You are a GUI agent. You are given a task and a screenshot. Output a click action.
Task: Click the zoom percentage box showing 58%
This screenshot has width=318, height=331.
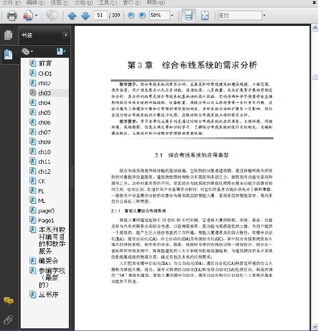pos(160,15)
